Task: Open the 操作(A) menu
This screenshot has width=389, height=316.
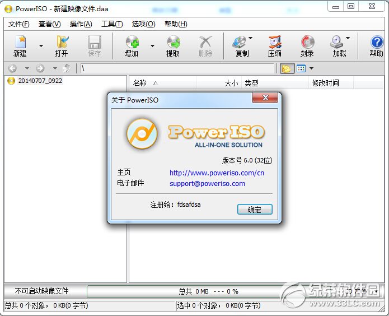Action: (x=81, y=24)
